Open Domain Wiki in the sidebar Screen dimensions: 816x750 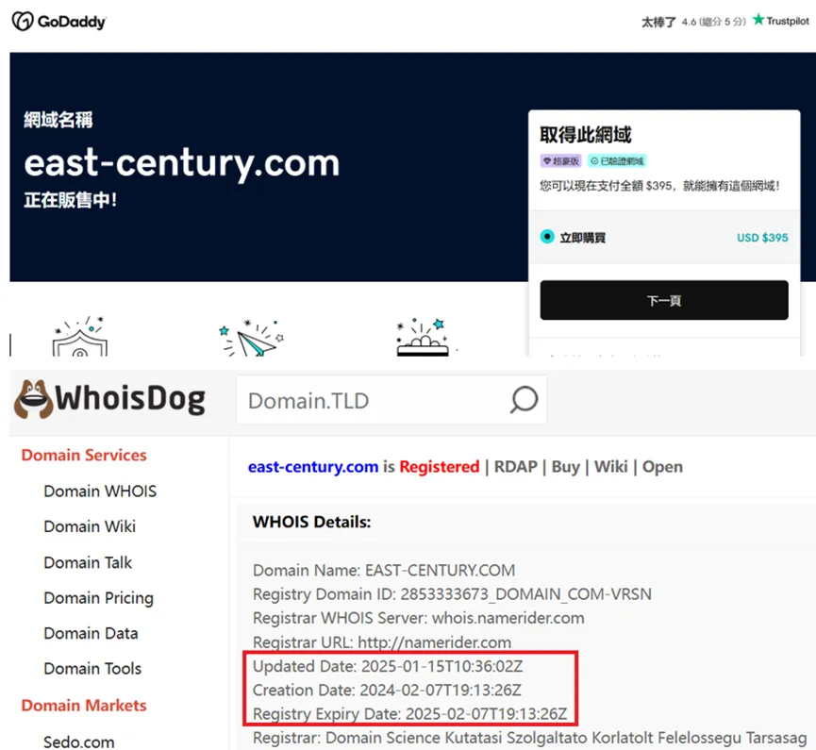[90, 526]
